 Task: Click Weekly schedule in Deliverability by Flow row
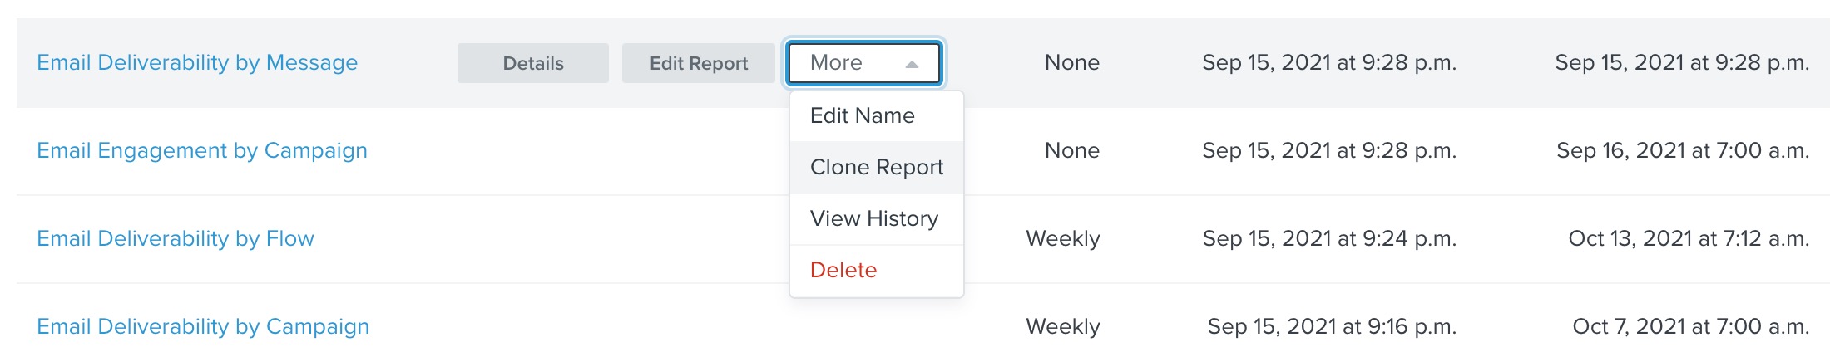(1062, 239)
